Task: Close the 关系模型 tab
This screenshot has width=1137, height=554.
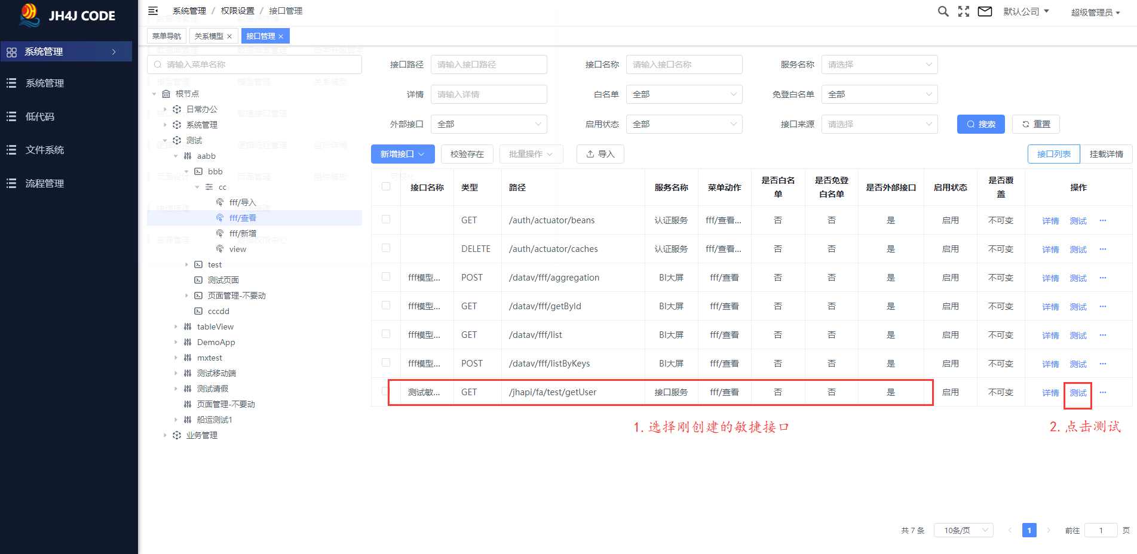Action: pyautogui.click(x=229, y=36)
